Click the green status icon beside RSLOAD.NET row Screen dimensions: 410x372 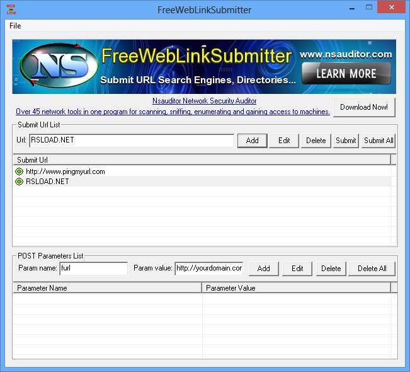19,182
